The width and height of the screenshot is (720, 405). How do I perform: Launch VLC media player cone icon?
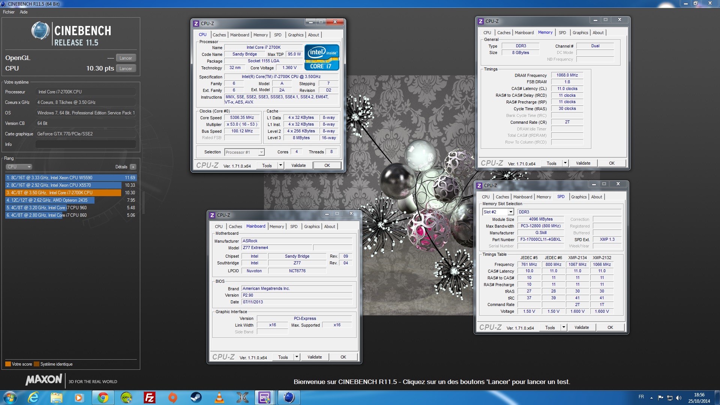tap(219, 397)
